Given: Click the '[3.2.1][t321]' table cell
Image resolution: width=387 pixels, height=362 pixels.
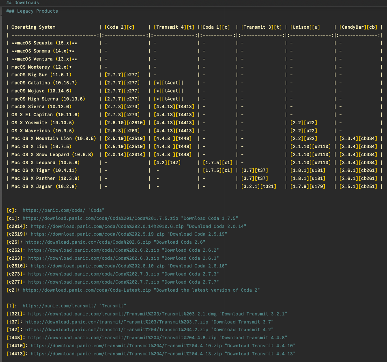Looking at the screenshot, I should click(259, 187).
